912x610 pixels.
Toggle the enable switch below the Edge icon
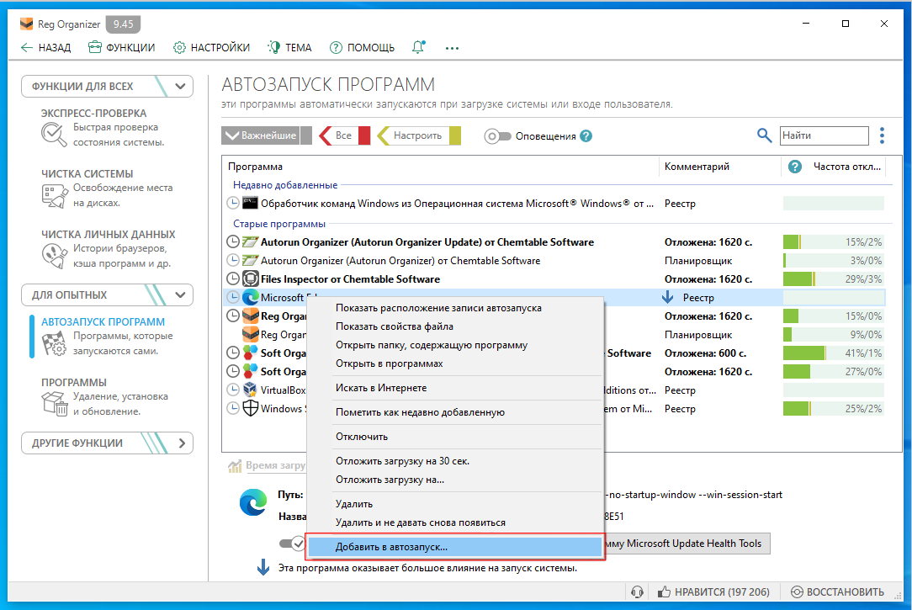[x=293, y=544]
